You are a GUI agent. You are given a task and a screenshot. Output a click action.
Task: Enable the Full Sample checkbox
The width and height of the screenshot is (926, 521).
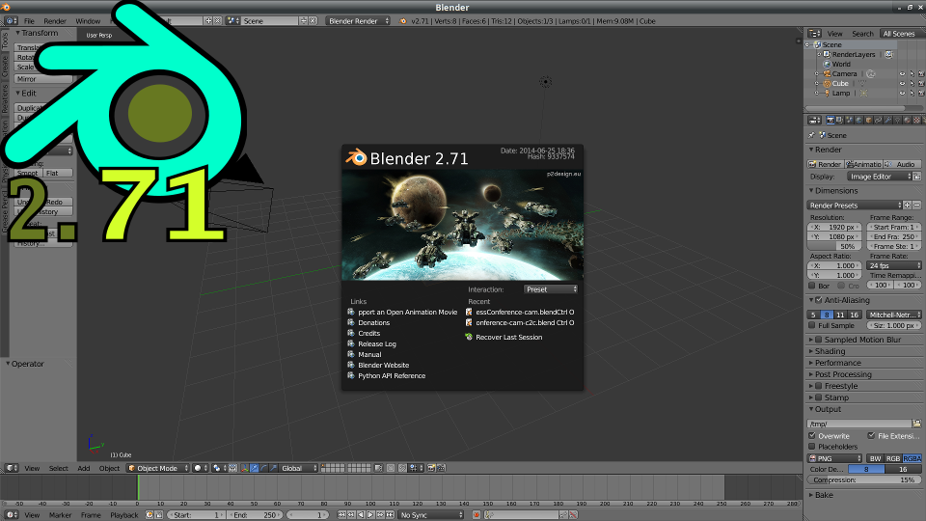(x=812, y=327)
